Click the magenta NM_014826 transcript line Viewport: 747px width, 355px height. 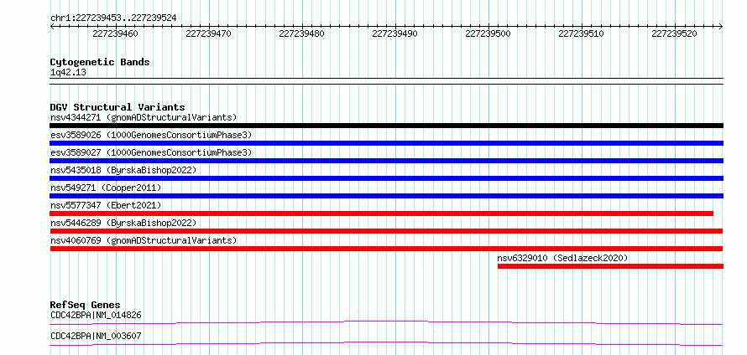point(386,323)
